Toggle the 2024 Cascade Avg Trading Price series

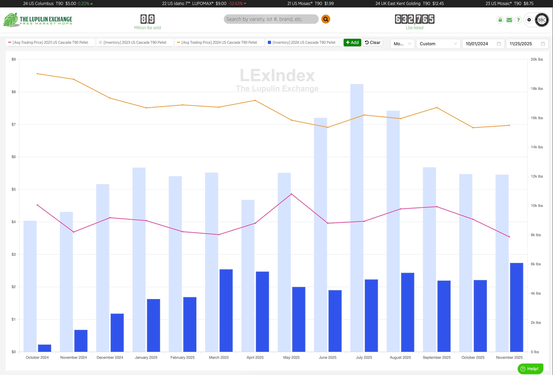219,42
